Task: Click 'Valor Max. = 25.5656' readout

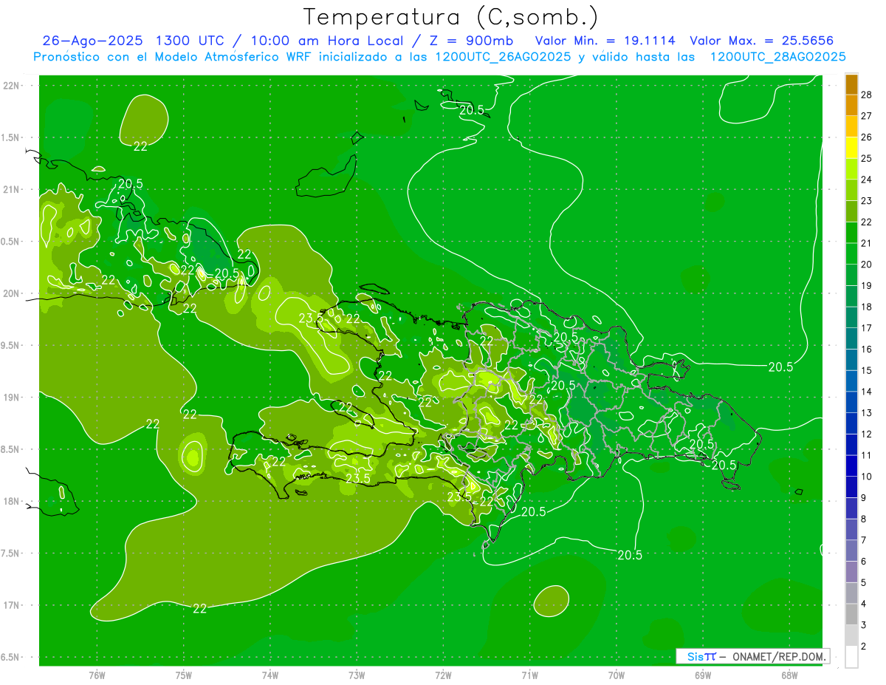Action: (x=761, y=41)
